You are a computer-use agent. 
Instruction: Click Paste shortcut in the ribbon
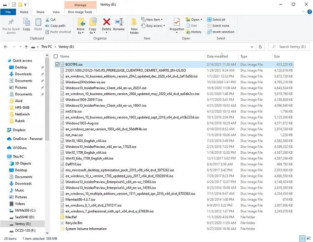(58, 32)
